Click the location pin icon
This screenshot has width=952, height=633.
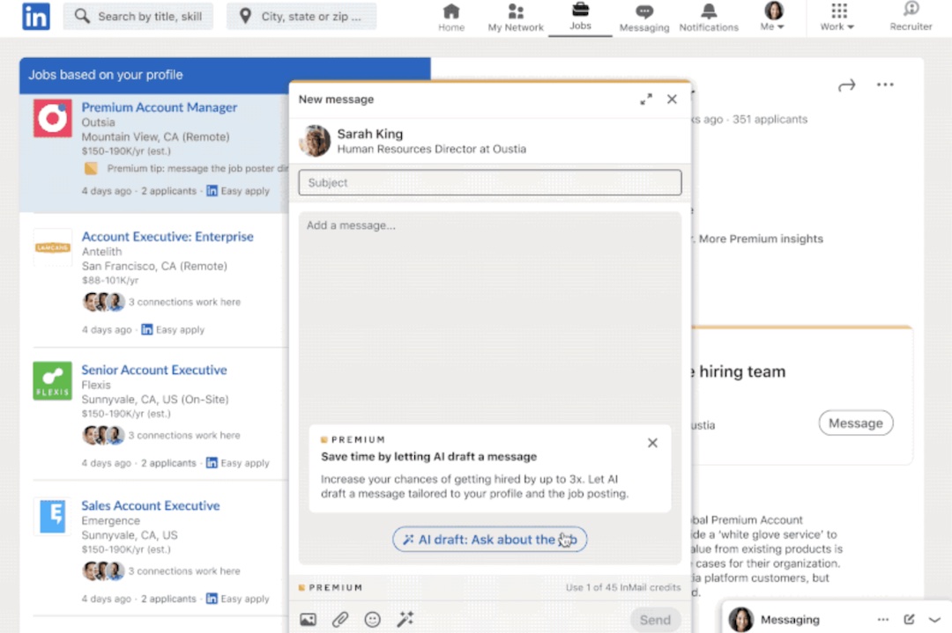point(245,16)
